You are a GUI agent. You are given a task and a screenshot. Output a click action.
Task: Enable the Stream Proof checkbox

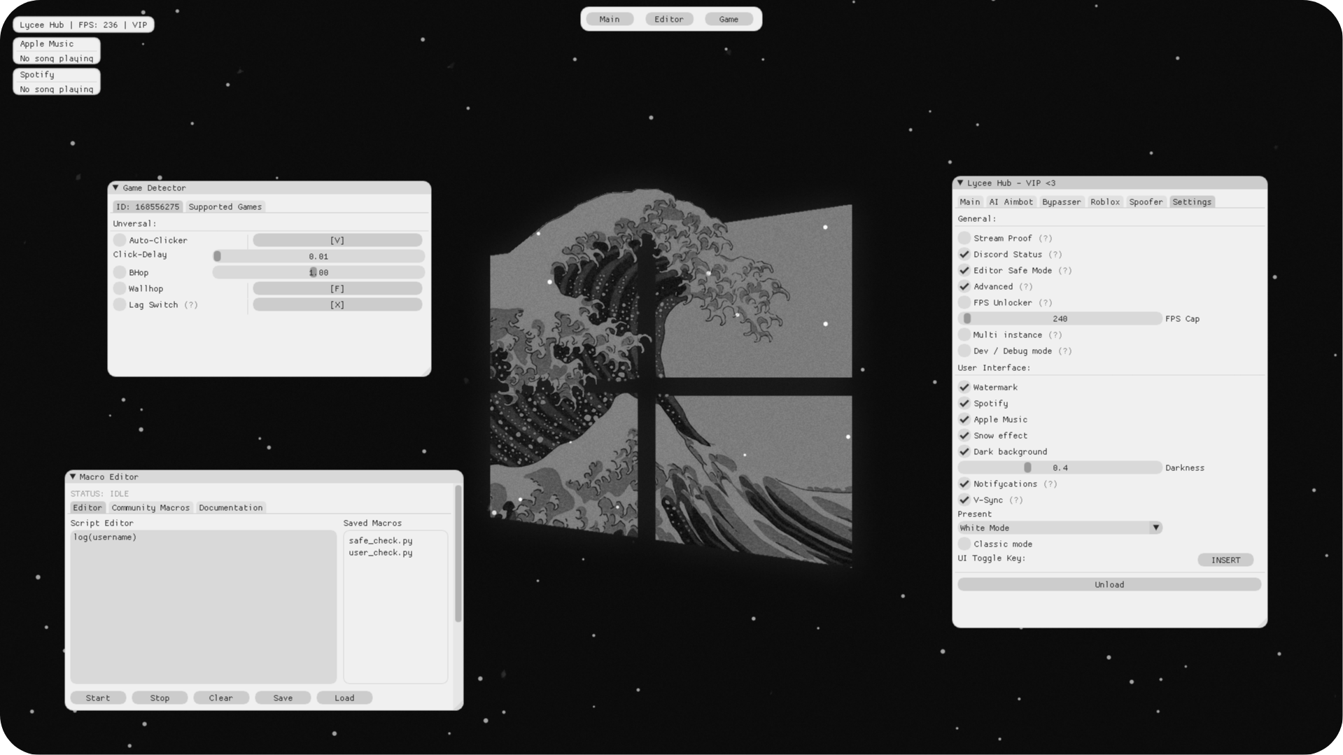(x=964, y=238)
